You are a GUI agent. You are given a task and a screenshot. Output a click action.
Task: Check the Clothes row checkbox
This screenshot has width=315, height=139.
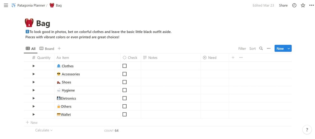click(x=124, y=66)
